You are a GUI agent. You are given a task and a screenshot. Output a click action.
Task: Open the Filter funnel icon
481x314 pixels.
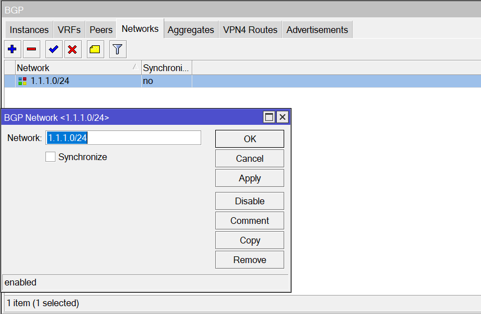[x=117, y=49]
